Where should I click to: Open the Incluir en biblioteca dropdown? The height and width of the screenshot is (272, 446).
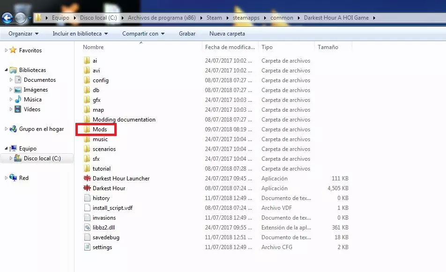pyautogui.click(x=80, y=34)
